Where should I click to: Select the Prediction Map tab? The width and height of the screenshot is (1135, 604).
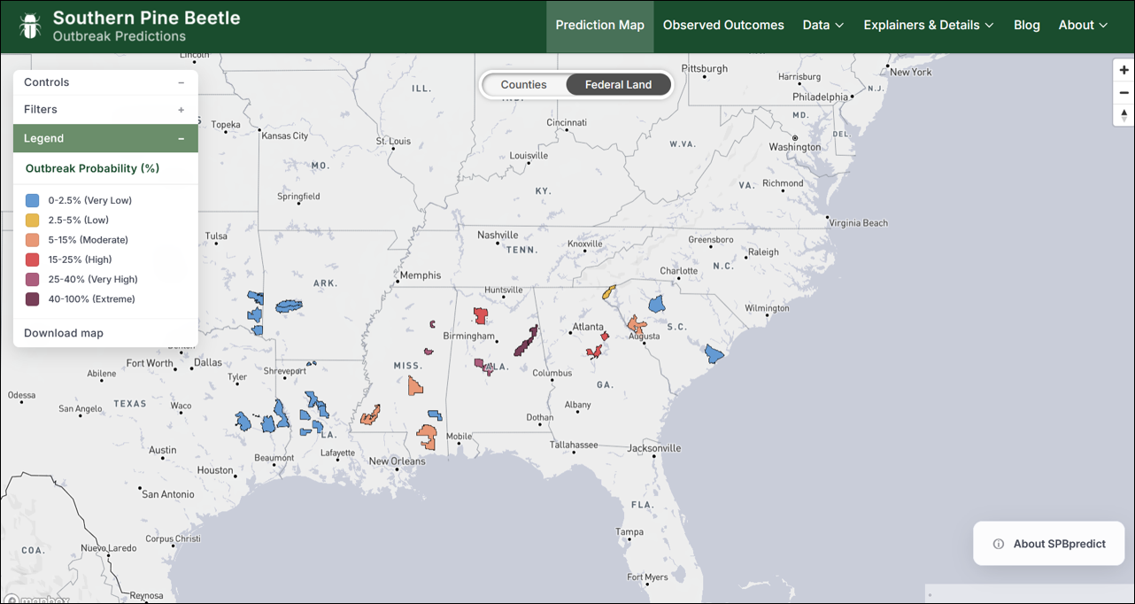click(600, 26)
